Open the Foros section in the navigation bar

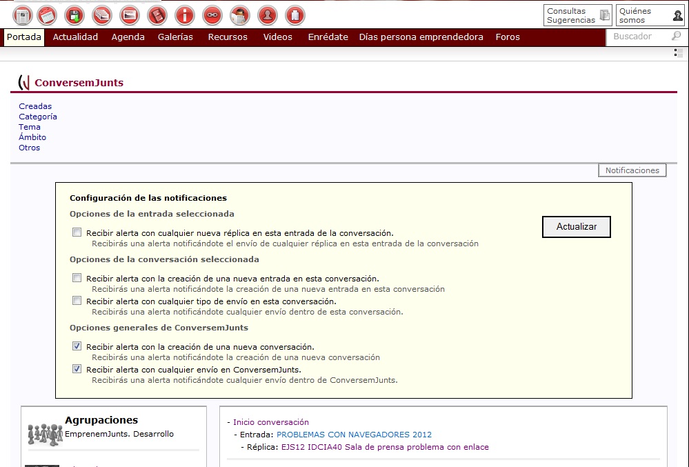click(508, 37)
